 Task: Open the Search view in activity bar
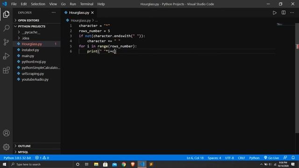click(x=6, y=28)
